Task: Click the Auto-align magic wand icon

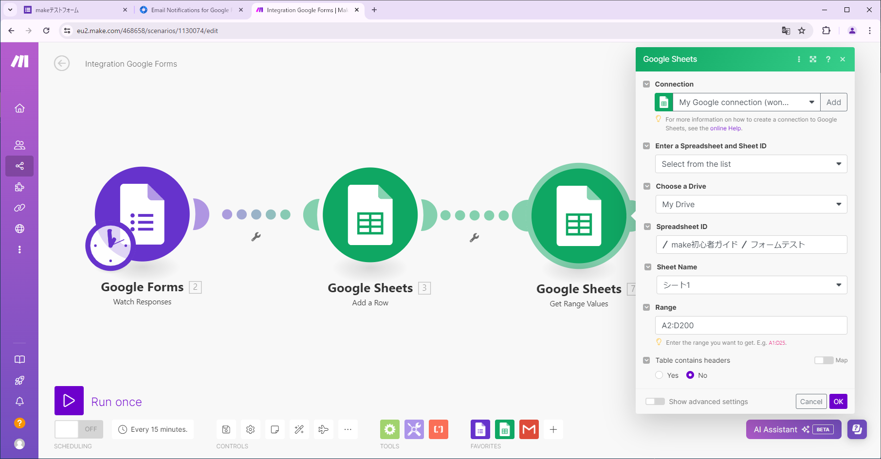Action: 299,429
